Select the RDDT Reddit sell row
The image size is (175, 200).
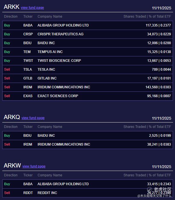88,193
